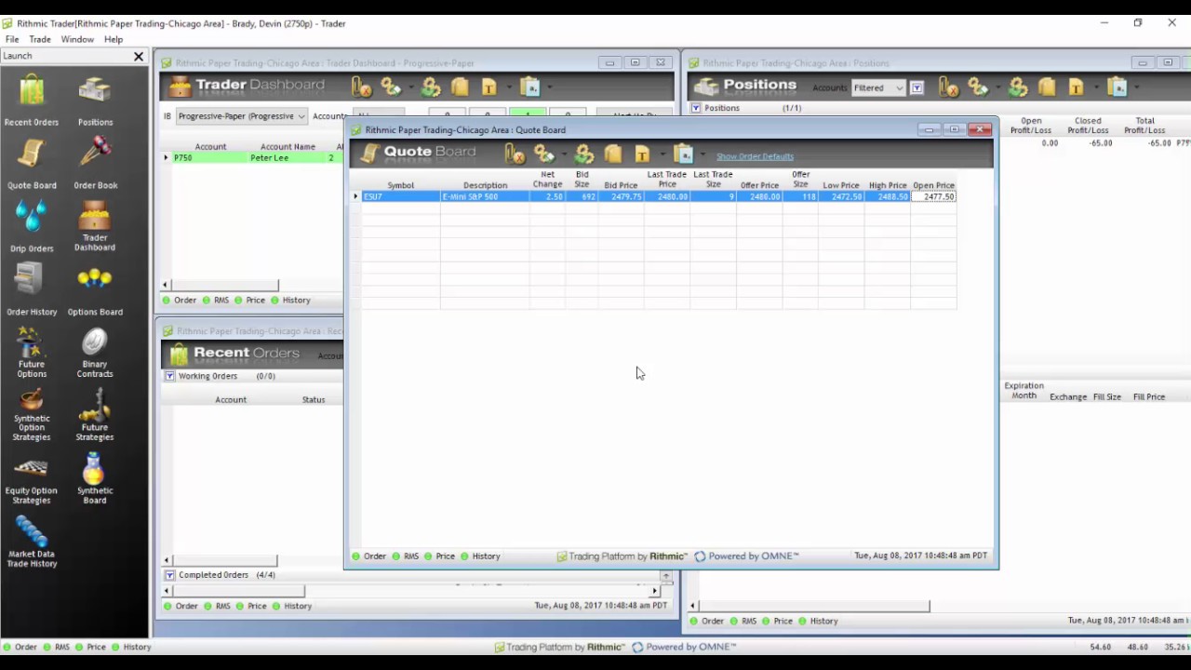Viewport: 1191px width, 670px height.
Task: Toggle Completed Orders (4/4) filter icon
Action: pyautogui.click(x=169, y=575)
